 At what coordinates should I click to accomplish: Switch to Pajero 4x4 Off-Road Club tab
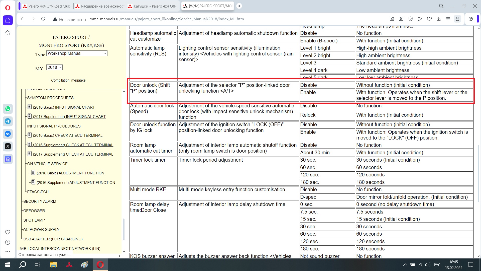click(47, 6)
